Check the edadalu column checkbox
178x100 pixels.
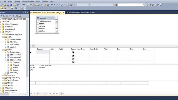pos(38,31)
